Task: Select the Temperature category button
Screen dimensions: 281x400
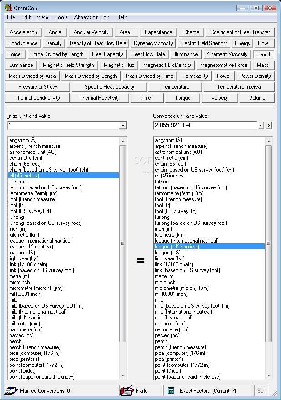Action: click(176, 87)
